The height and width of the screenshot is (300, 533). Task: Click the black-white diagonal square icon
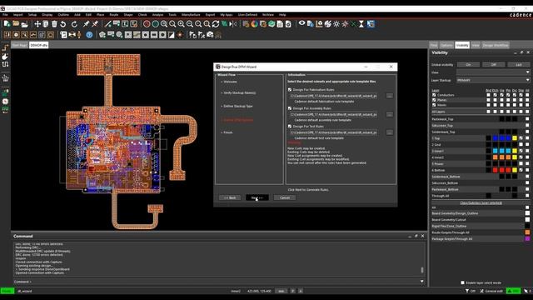tap(171, 35)
